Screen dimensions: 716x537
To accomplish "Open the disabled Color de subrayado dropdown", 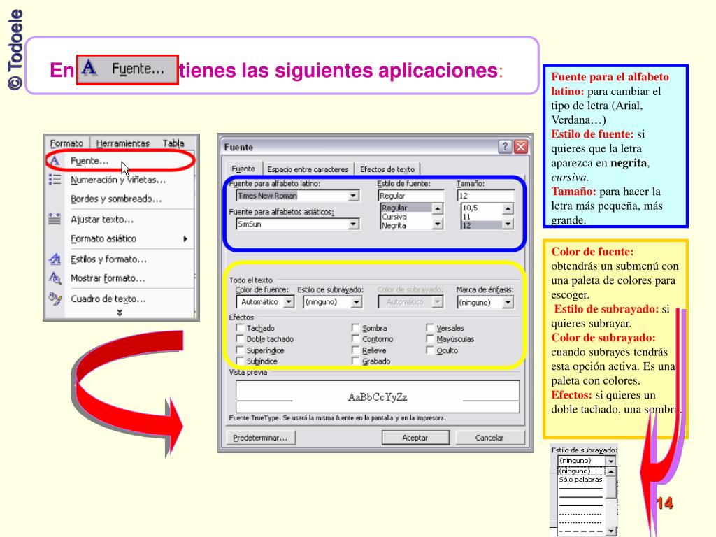I will point(438,302).
